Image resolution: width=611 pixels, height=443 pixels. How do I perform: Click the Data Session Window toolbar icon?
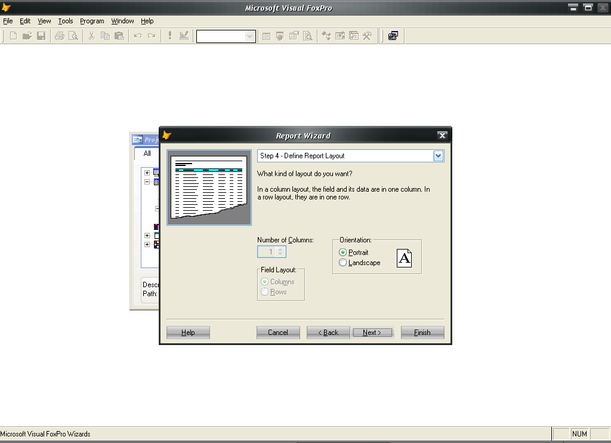pyautogui.click(x=280, y=36)
